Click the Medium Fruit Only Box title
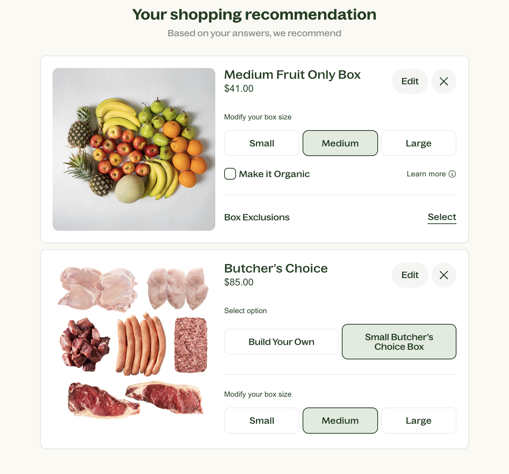This screenshot has height=474, width=509. pos(292,75)
